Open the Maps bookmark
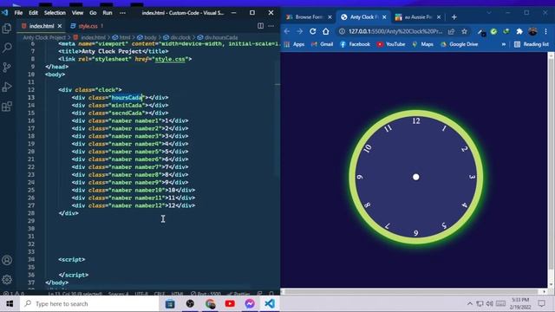The image size is (555, 312). pos(422,44)
